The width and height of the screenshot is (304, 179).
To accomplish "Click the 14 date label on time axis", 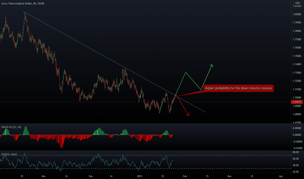I will [111, 176].
